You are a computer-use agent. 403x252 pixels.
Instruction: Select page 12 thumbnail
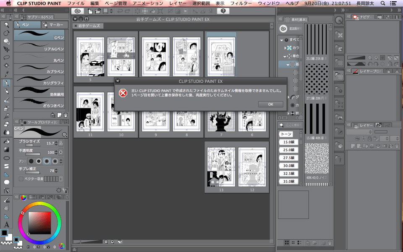[x=252, y=167]
